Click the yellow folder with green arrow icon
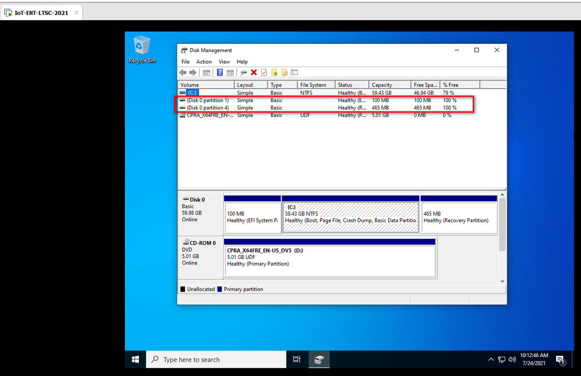This screenshot has width=581, height=376. (x=274, y=72)
